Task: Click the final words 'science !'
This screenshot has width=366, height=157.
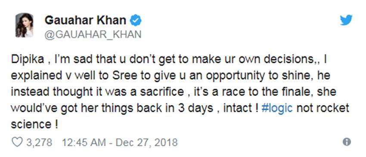Action: [34, 124]
